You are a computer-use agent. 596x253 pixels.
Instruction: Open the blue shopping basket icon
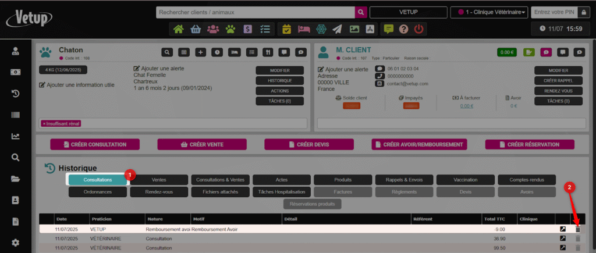coord(197,28)
